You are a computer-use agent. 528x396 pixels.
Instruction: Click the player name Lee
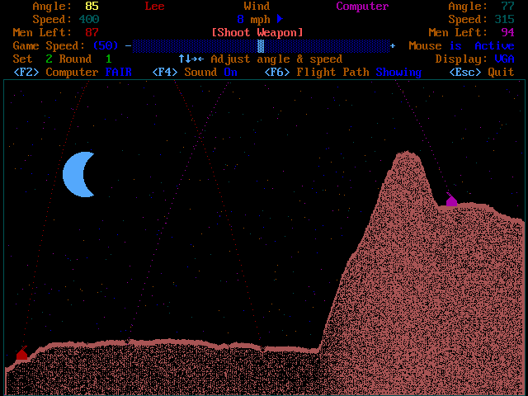(154, 6)
